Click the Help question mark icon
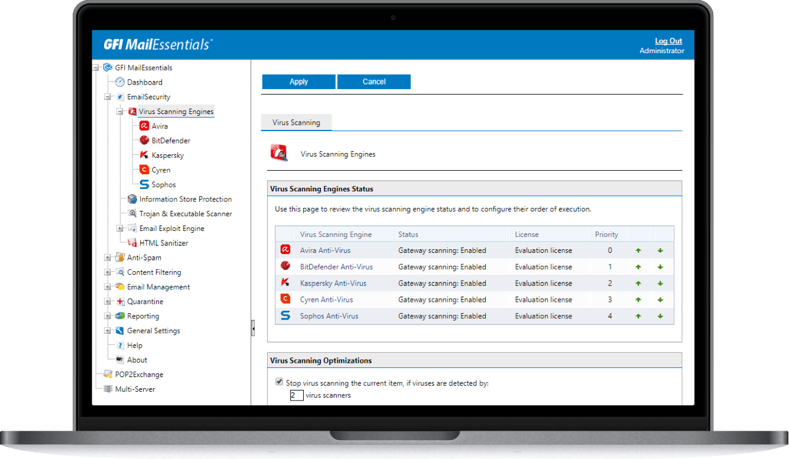The image size is (789, 459). coord(120,345)
